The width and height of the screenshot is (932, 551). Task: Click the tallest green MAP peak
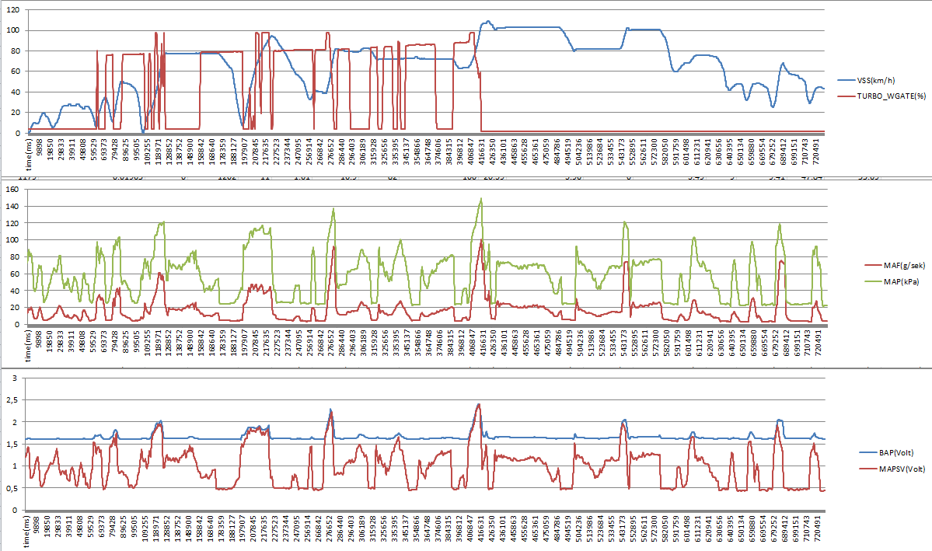(481, 199)
